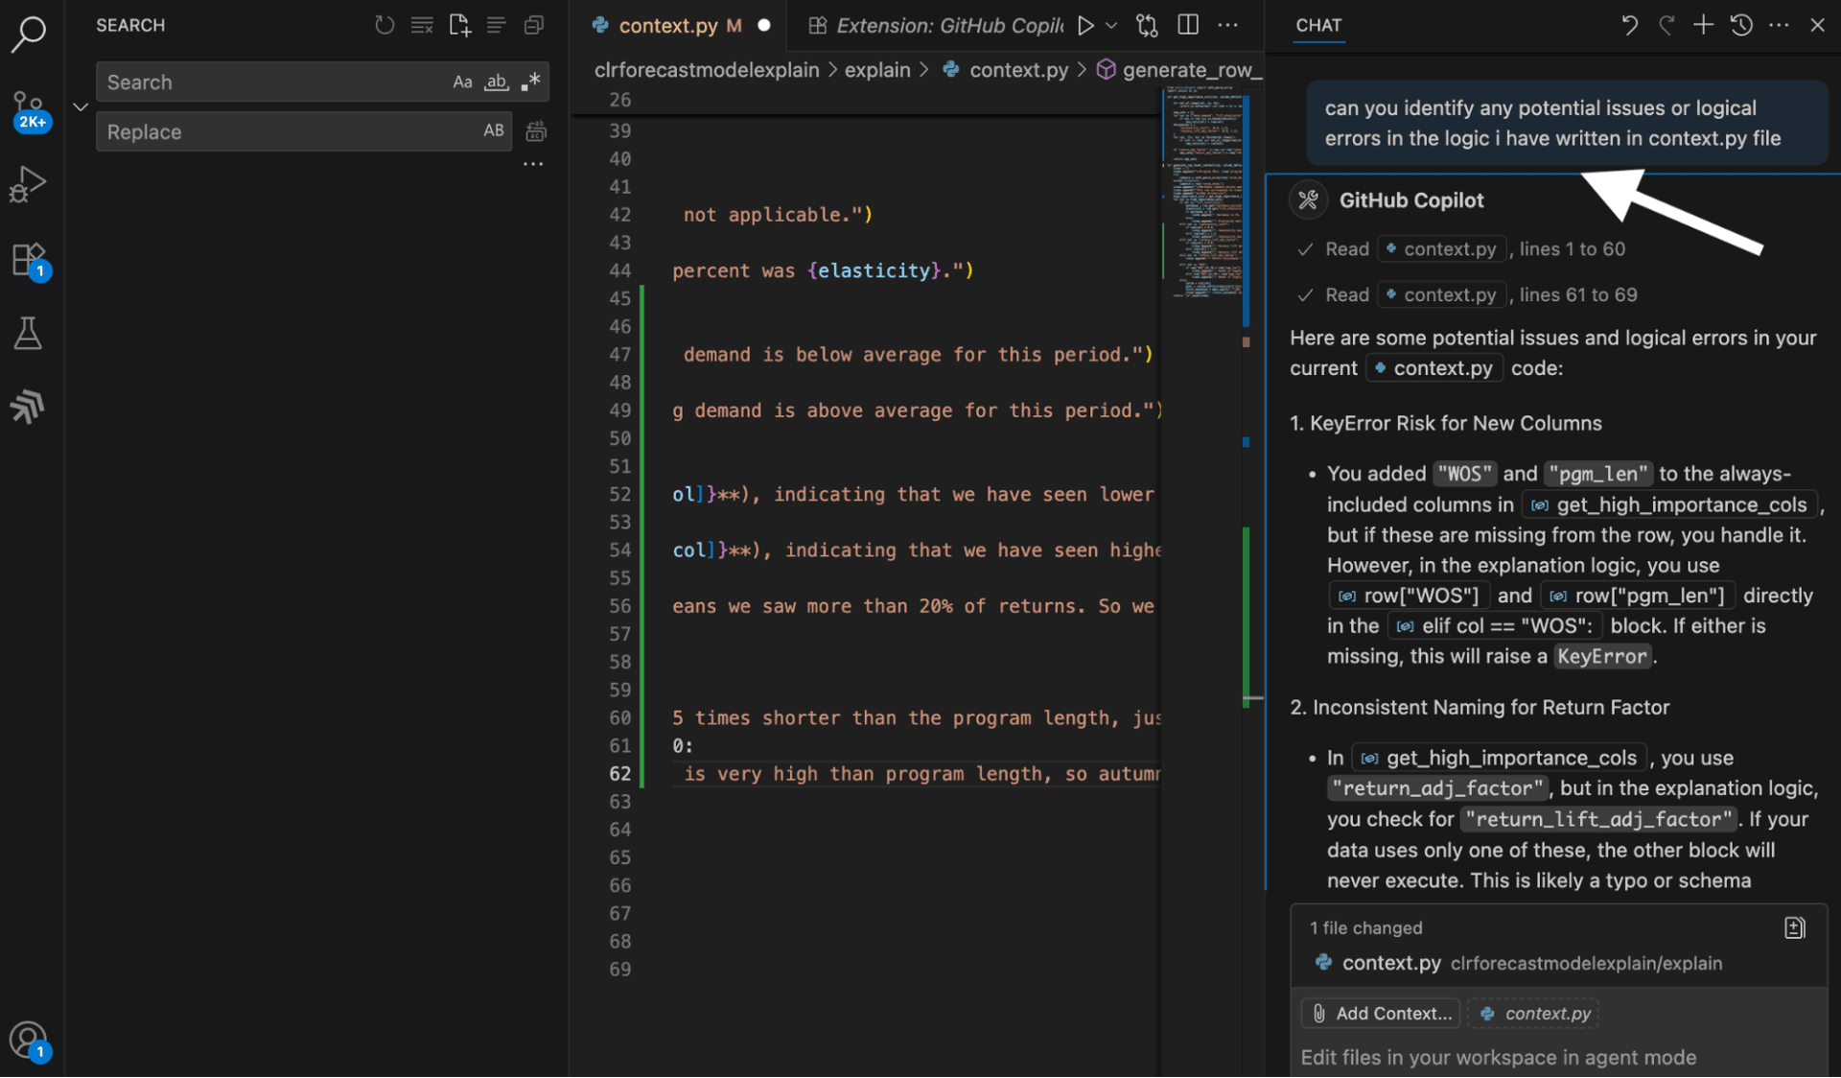The image size is (1841, 1078).
Task: Open chat history
Action: (x=1741, y=25)
